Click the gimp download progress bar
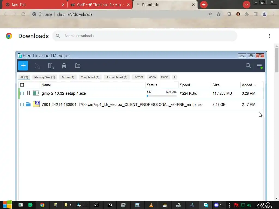The width and height of the screenshot is (279, 209). pyautogui.click(x=162, y=96)
